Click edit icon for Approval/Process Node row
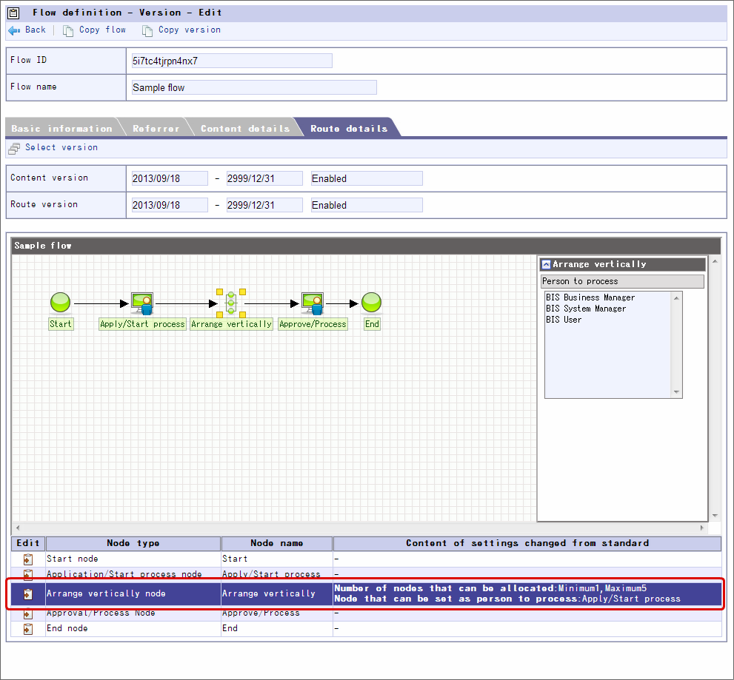This screenshot has width=734, height=680. [28, 613]
